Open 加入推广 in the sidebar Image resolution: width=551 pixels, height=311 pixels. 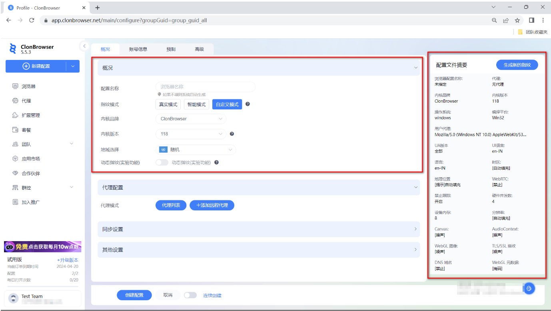pos(31,202)
